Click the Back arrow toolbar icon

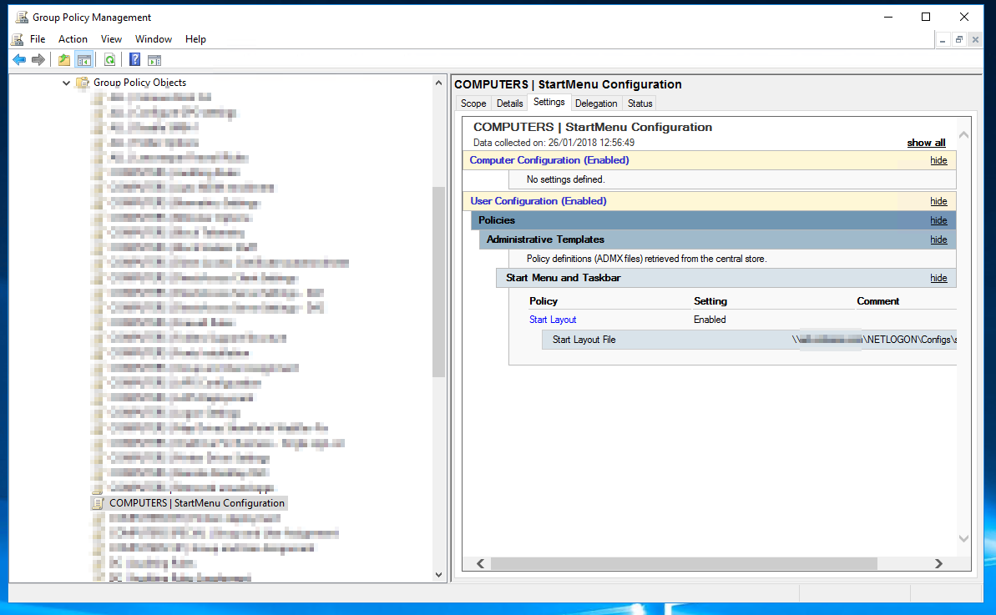coord(19,59)
